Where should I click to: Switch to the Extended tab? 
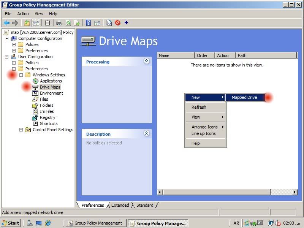[x=120, y=205]
